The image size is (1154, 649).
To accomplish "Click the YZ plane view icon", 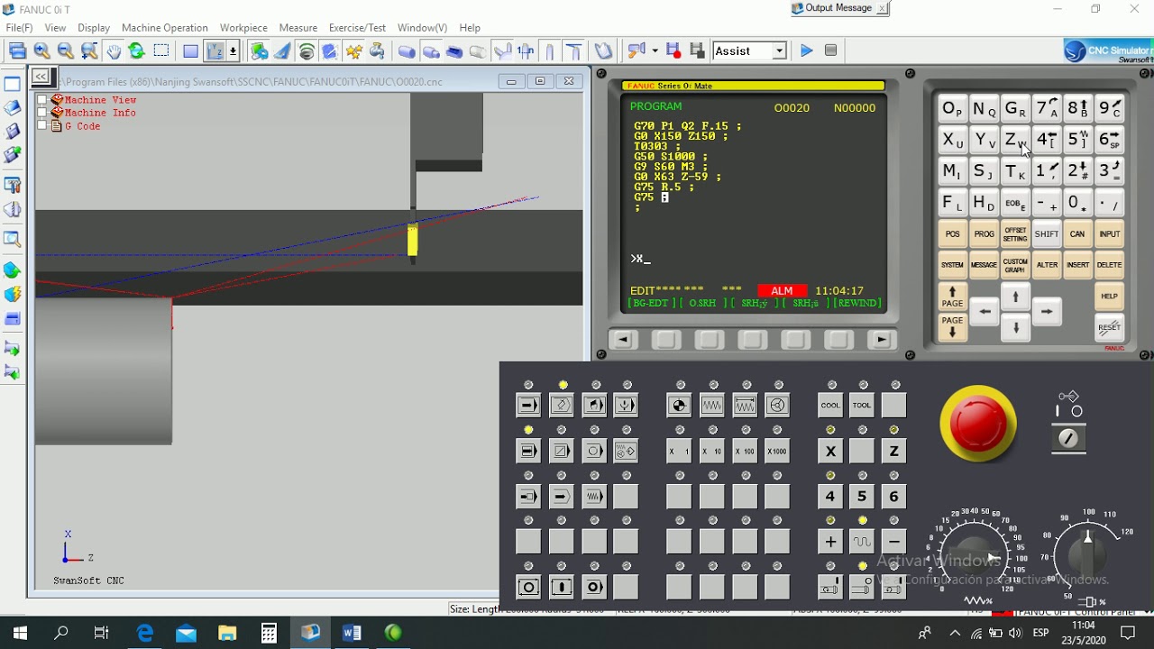I will pos(215,51).
